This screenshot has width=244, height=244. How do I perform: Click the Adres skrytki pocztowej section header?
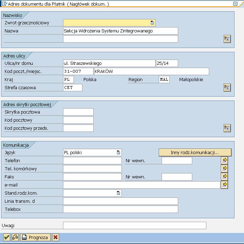pos(27,104)
